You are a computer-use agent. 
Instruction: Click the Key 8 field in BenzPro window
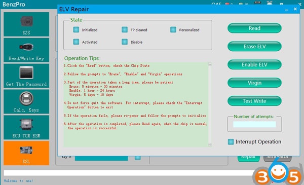tap(101, 158)
